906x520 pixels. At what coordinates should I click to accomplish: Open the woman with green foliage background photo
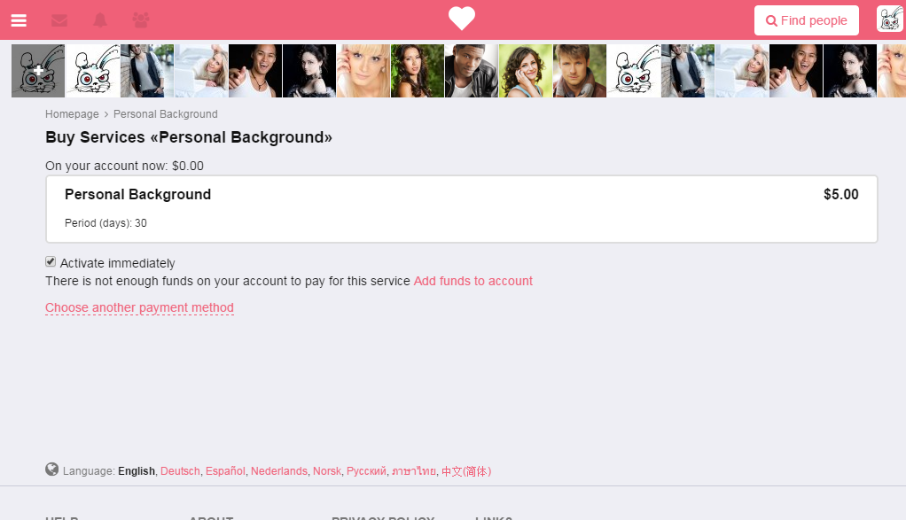click(418, 71)
